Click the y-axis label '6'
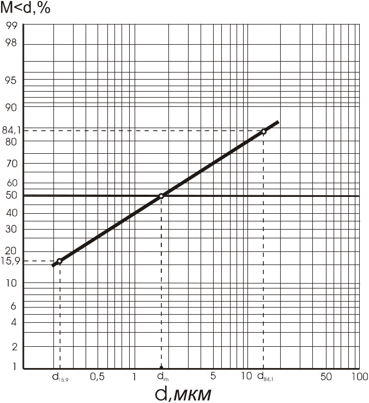 (14, 306)
